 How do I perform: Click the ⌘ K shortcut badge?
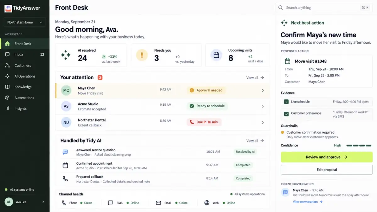click(365, 8)
